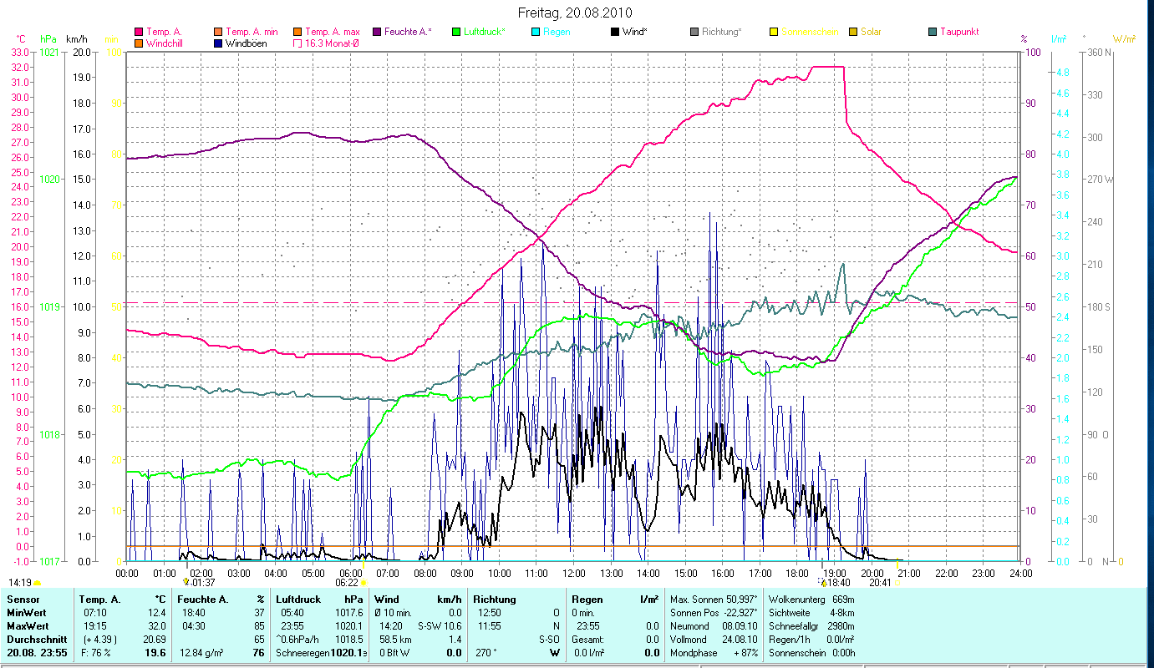This screenshot has width=1154, height=668.
Task: Click the purple Feuchte A. legend square
Action: (x=377, y=32)
